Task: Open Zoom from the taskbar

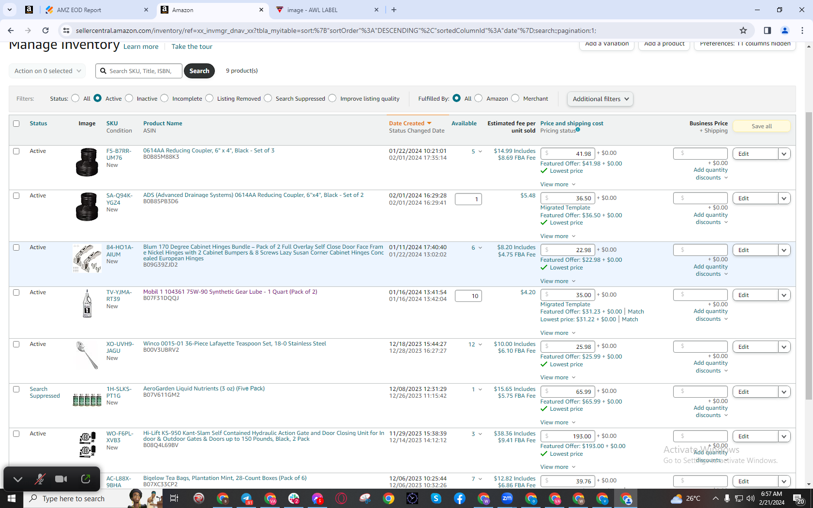Action: 507,498
